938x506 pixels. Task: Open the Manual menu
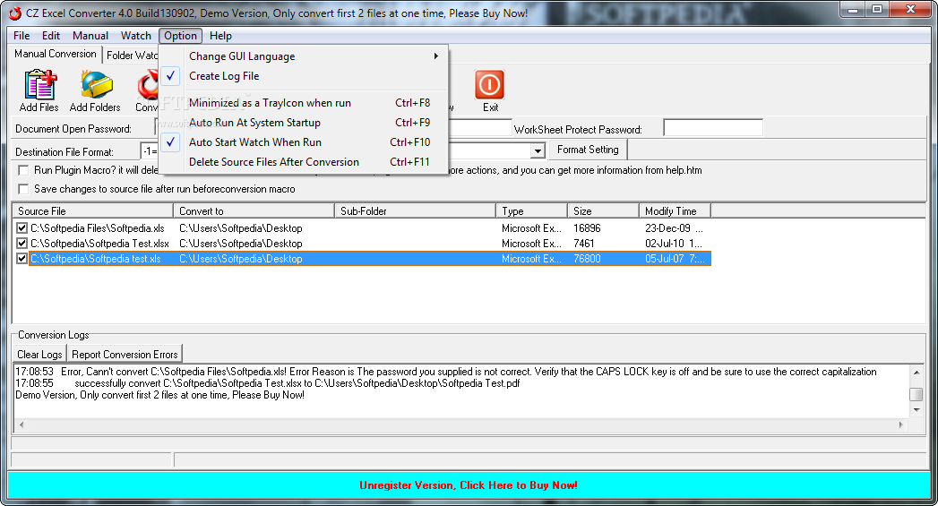(x=90, y=36)
